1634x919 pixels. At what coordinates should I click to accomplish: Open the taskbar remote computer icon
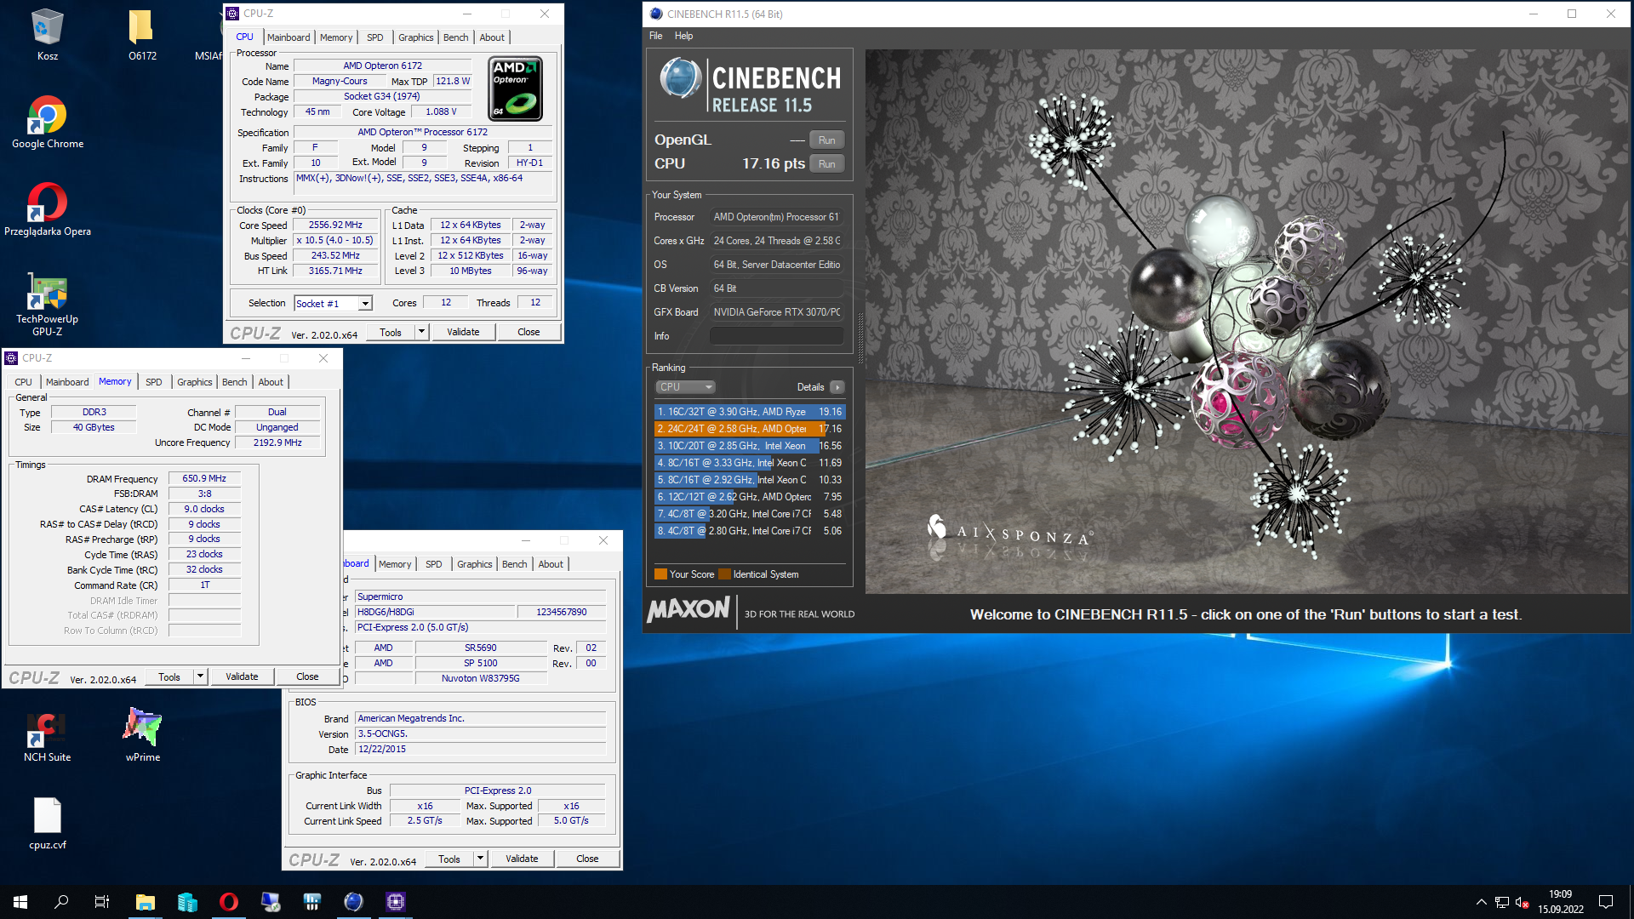click(271, 902)
